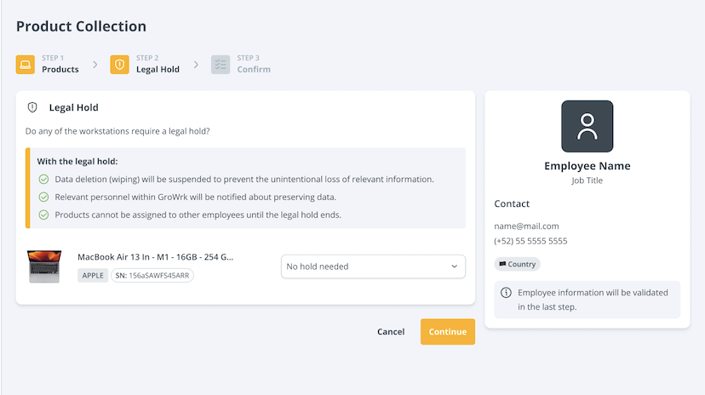Click the serial number SN tag
Image resolution: width=705 pixels, height=395 pixels.
[x=152, y=275]
